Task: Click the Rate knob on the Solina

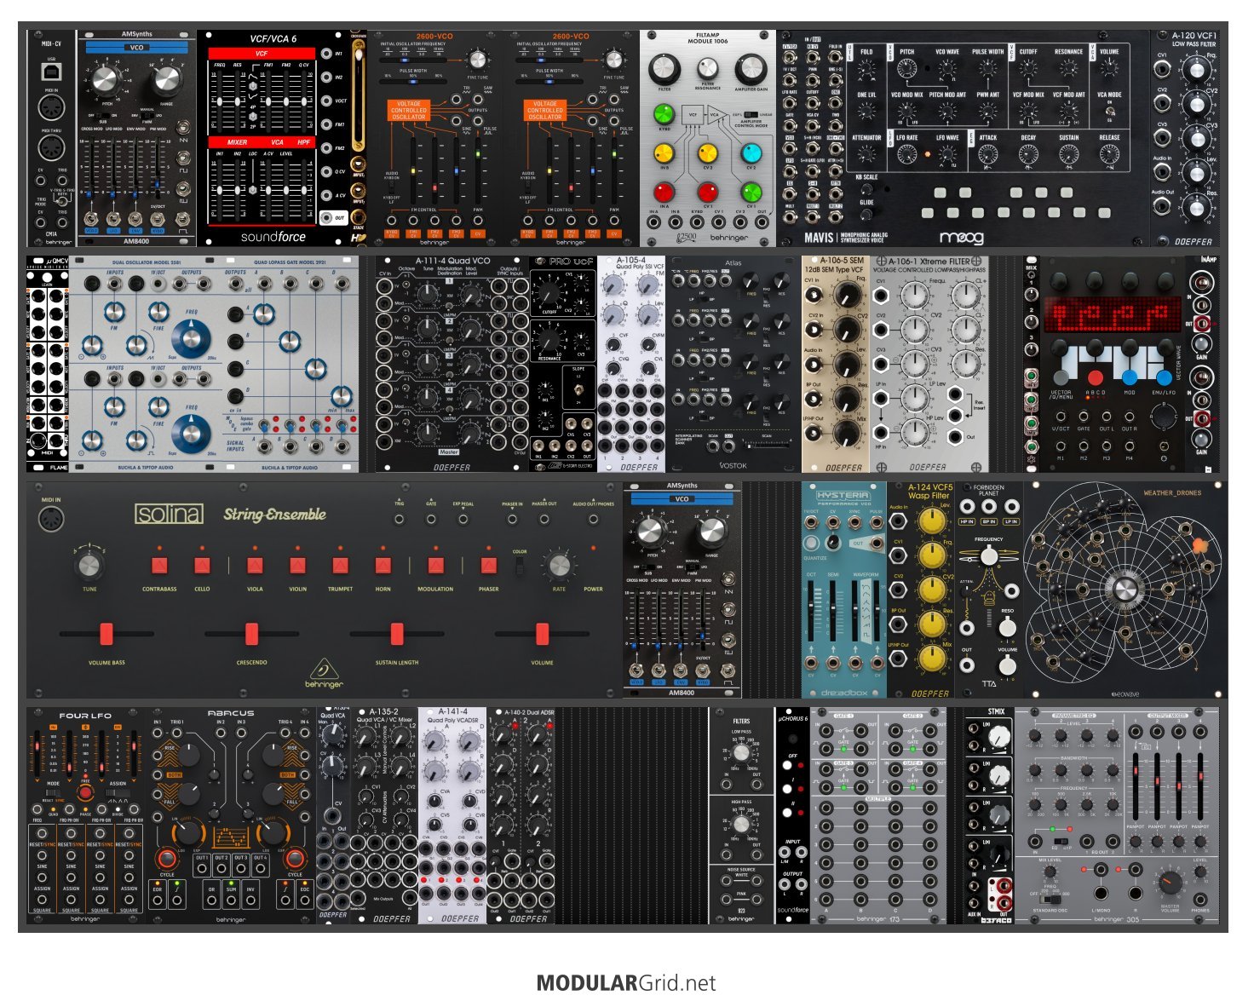Action: click(x=559, y=566)
